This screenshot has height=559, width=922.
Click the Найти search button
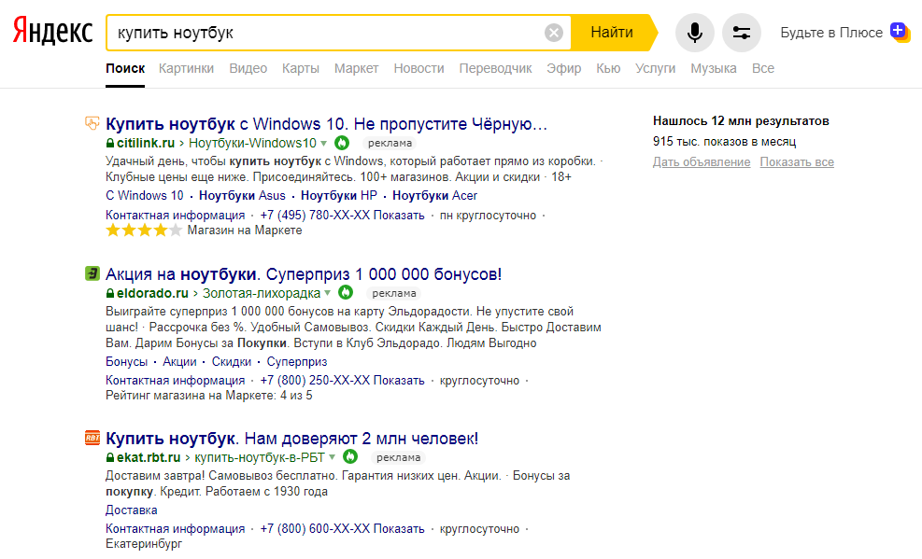[612, 33]
